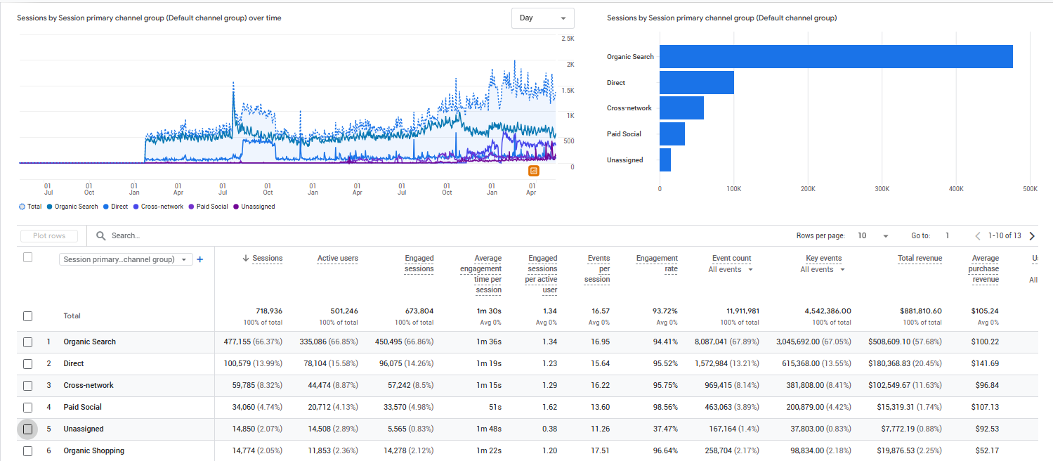Click the Unassigned bar in bar chart
Image resolution: width=1053 pixels, height=461 pixels.
[x=665, y=160]
